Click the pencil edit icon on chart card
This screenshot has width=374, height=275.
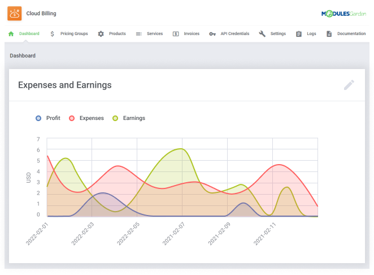click(x=349, y=85)
